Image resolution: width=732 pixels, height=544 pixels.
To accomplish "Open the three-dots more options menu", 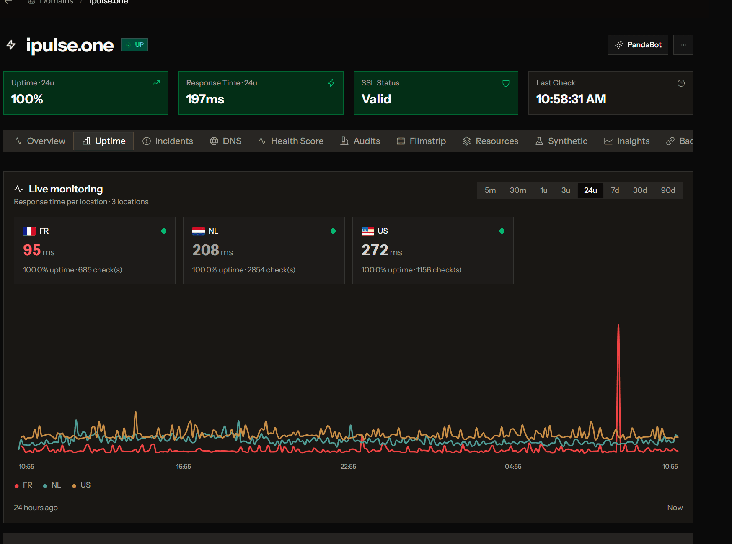I will (x=683, y=45).
